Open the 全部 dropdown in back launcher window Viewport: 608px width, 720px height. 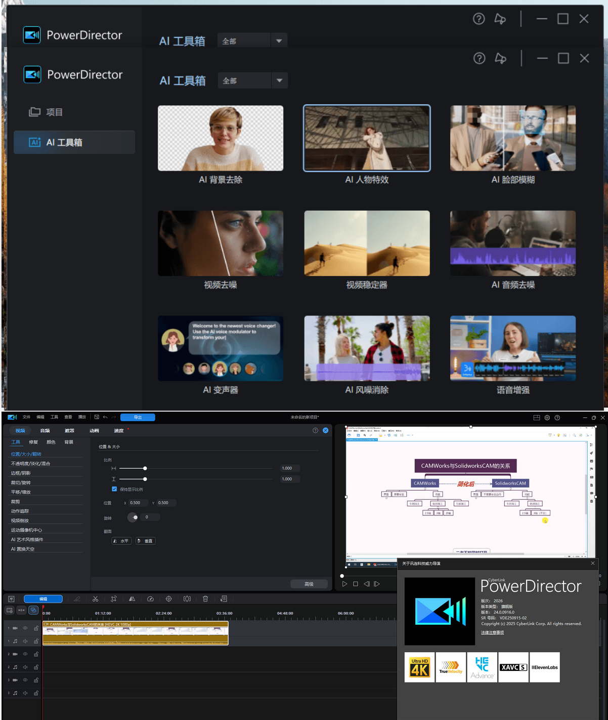click(x=252, y=41)
